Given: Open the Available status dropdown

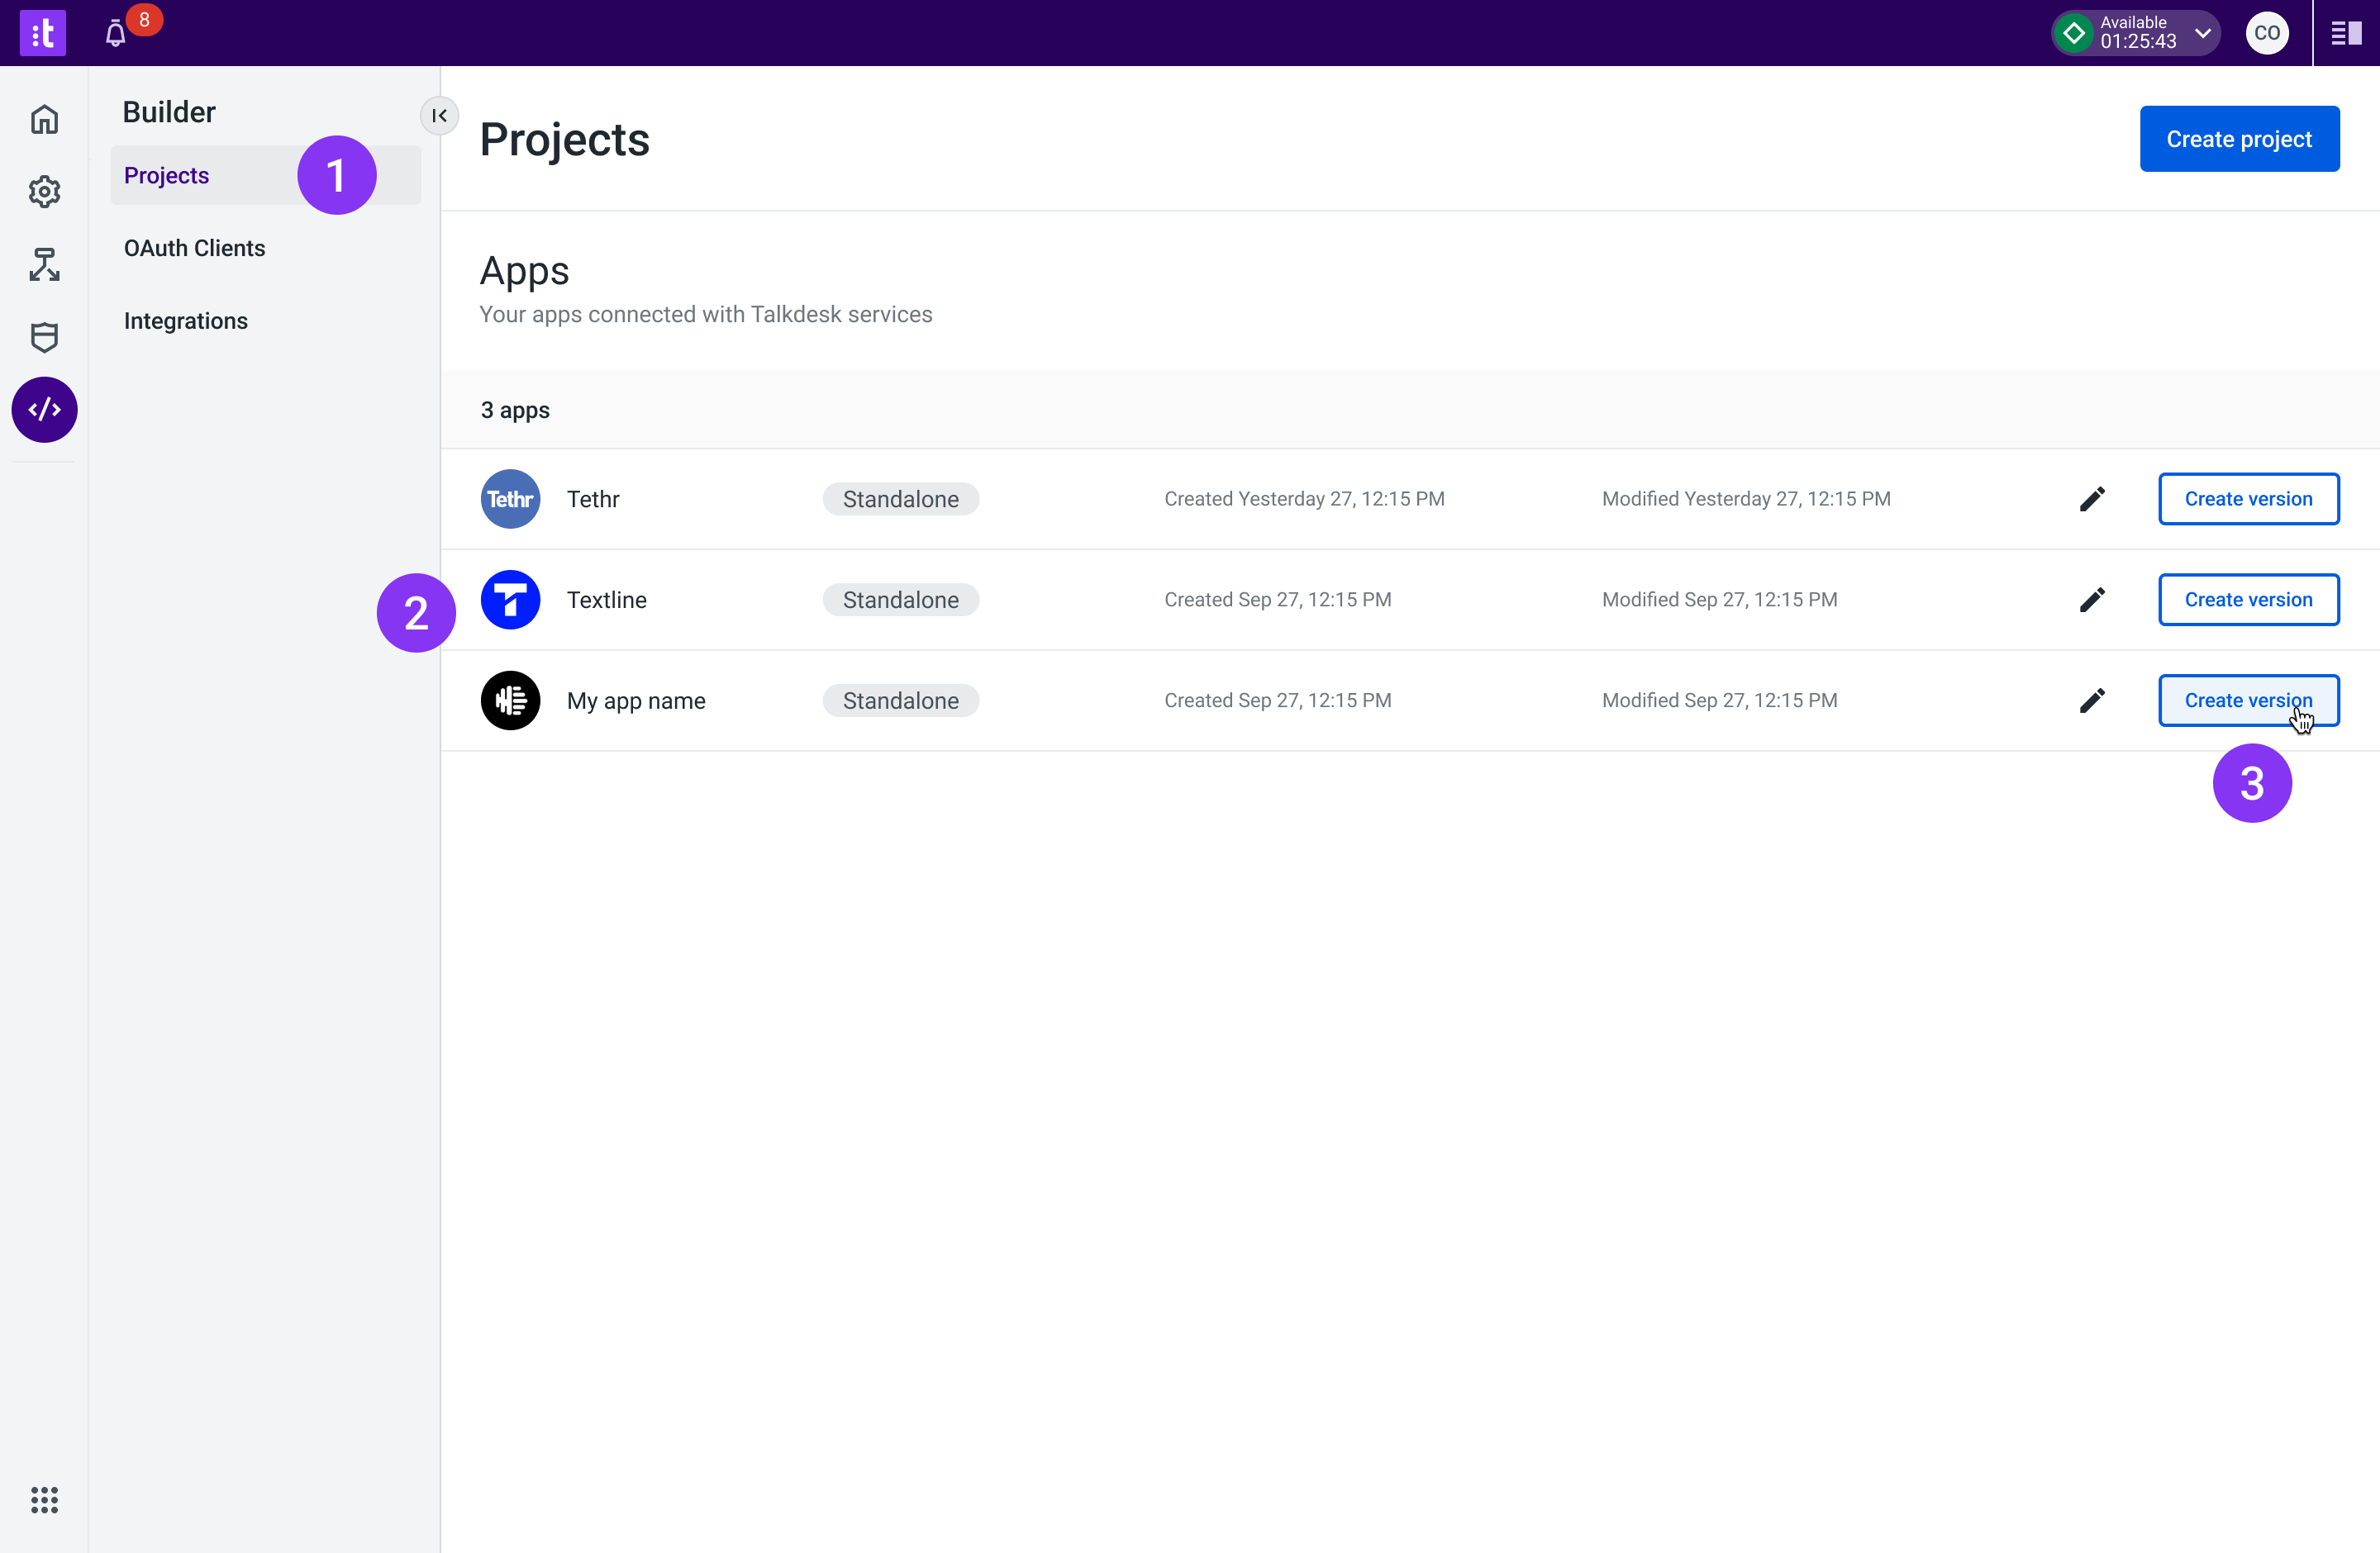Looking at the screenshot, I should [x=2136, y=33].
